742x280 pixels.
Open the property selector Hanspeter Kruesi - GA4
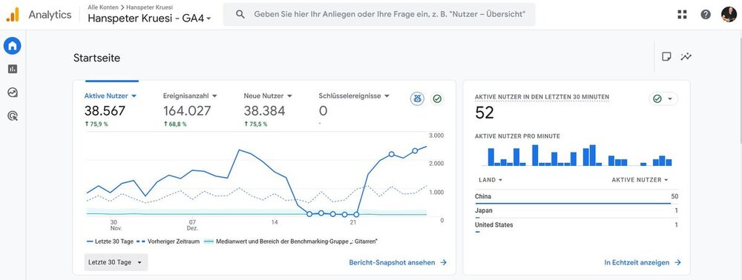(x=149, y=19)
